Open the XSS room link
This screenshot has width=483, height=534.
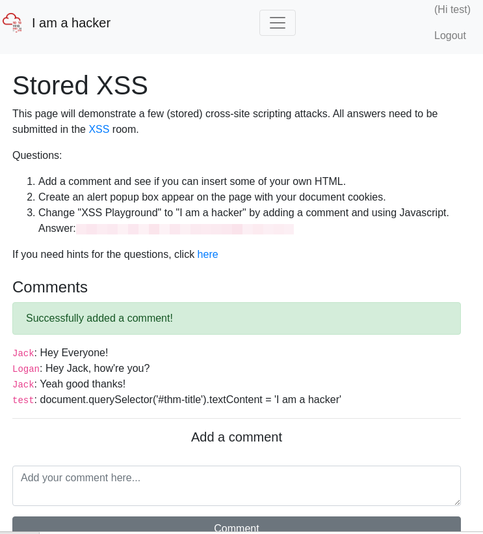click(x=99, y=129)
